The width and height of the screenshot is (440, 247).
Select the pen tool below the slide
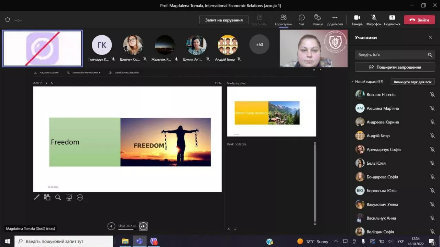click(36, 197)
